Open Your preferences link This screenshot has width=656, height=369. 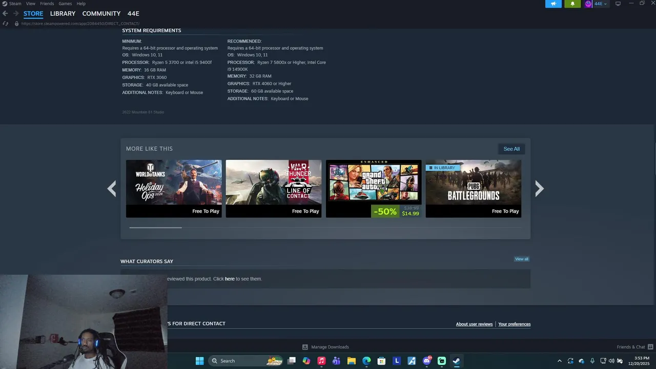514,324
